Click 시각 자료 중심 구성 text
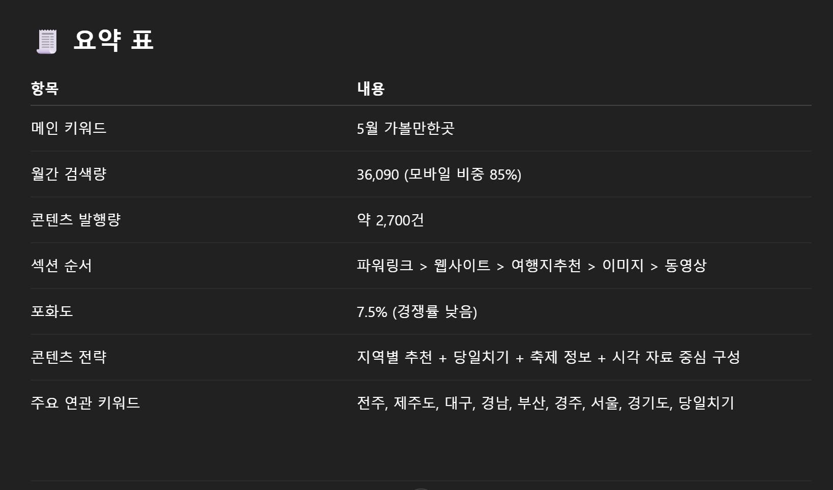 [676, 357]
